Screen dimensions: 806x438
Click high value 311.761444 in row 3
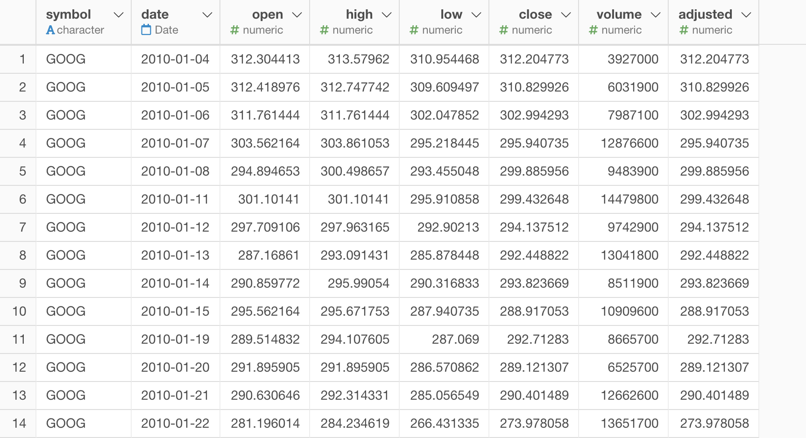point(355,115)
